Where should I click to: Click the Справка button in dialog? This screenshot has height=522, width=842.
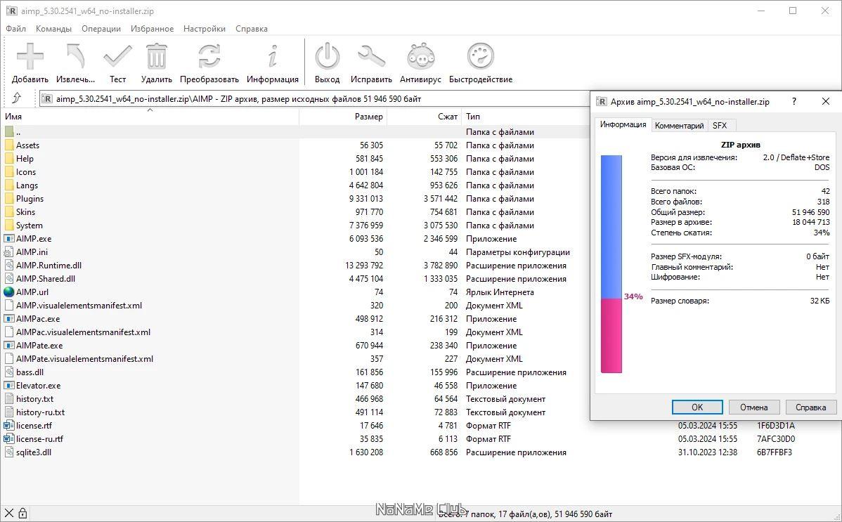tap(811, 407)
